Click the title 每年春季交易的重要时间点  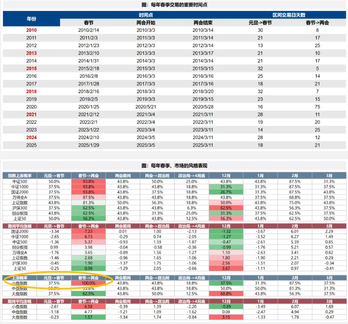click(174, 5)
